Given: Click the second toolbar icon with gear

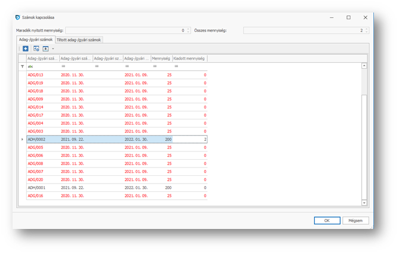Looking at the screenshot, I should point(36,48).
